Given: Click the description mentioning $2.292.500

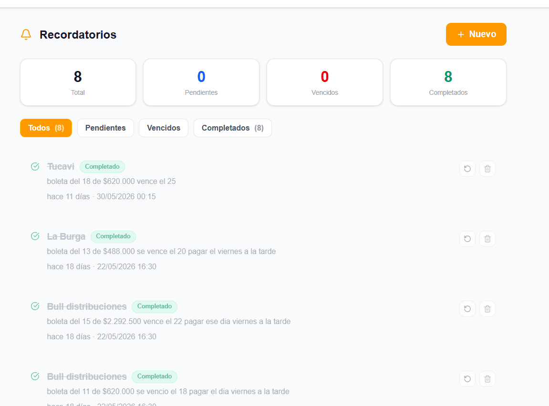Looking at the screenshot, I should point(169,321).
